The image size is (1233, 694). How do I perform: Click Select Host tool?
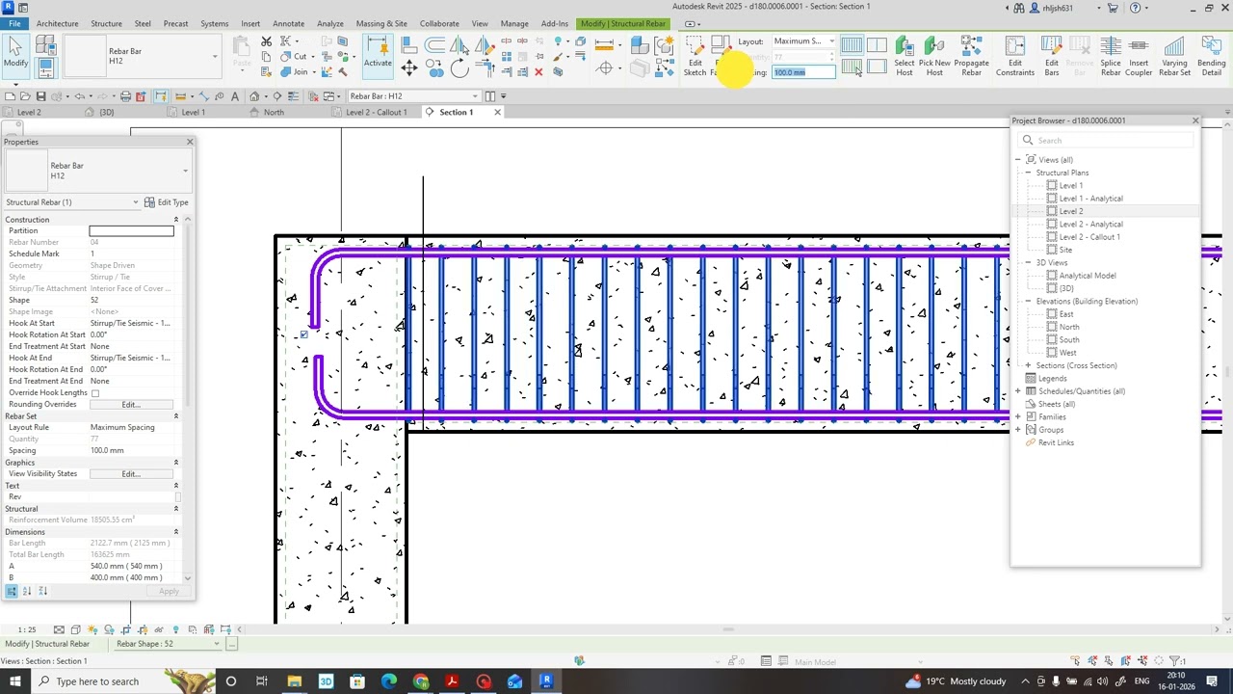(904, 56)
